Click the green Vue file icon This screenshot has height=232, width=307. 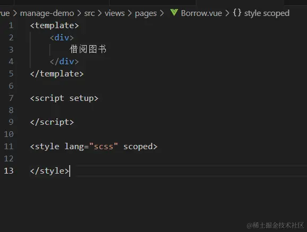pyautogui.click(x=174, y=13)
